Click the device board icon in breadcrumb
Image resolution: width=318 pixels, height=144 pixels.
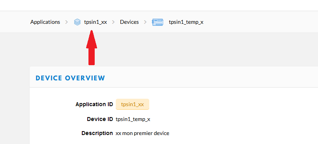pos(157,22)
